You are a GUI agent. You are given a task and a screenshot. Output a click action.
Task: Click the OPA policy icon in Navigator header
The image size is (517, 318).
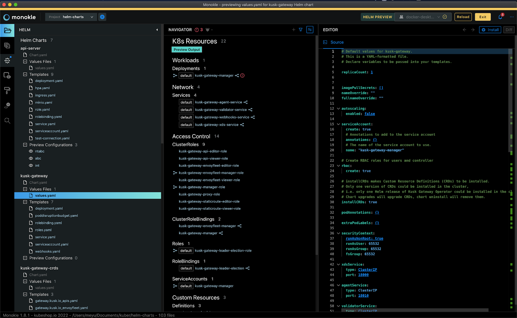[x=207, y=30]
